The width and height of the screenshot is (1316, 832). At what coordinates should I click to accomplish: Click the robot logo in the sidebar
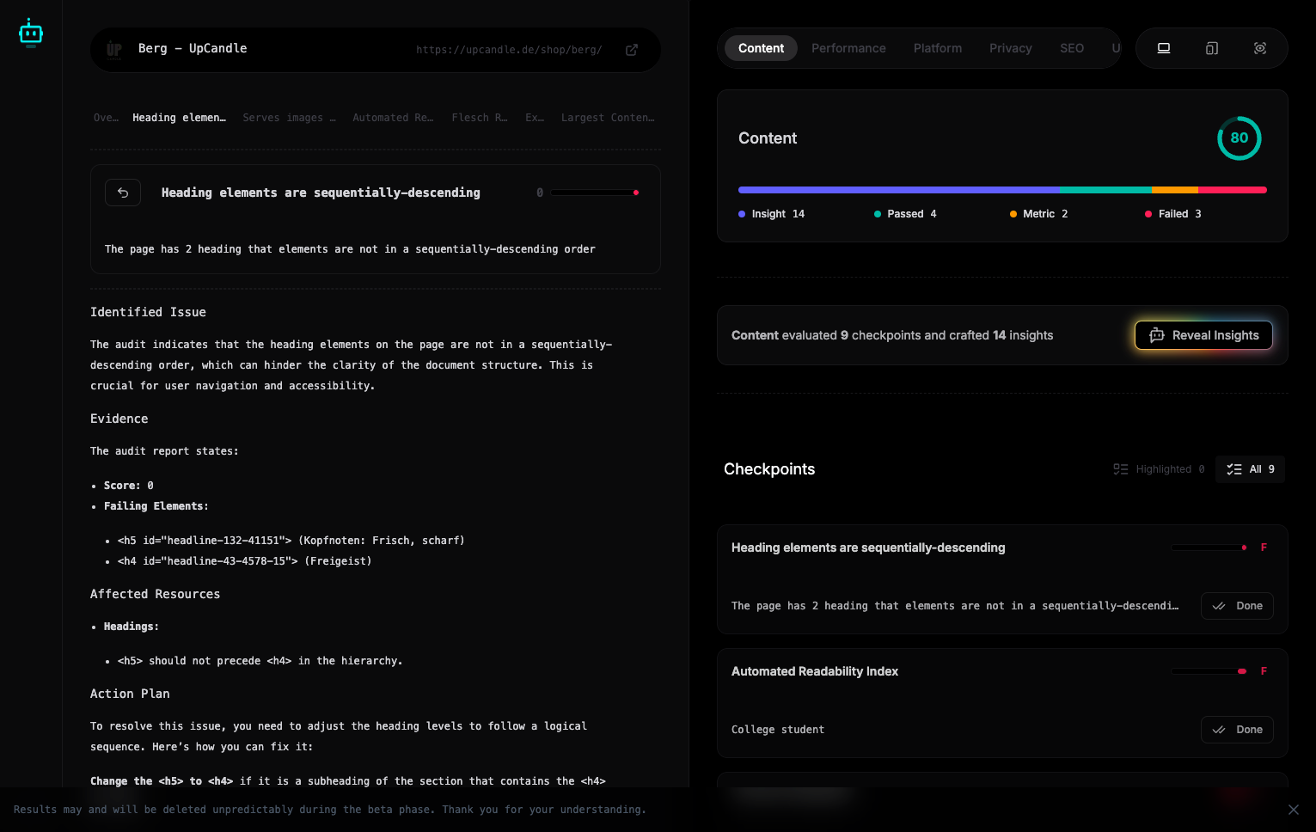[31, 32]
